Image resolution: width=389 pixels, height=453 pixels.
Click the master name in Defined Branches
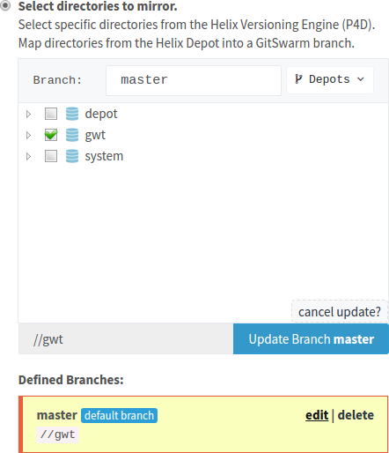coord(57,415)
